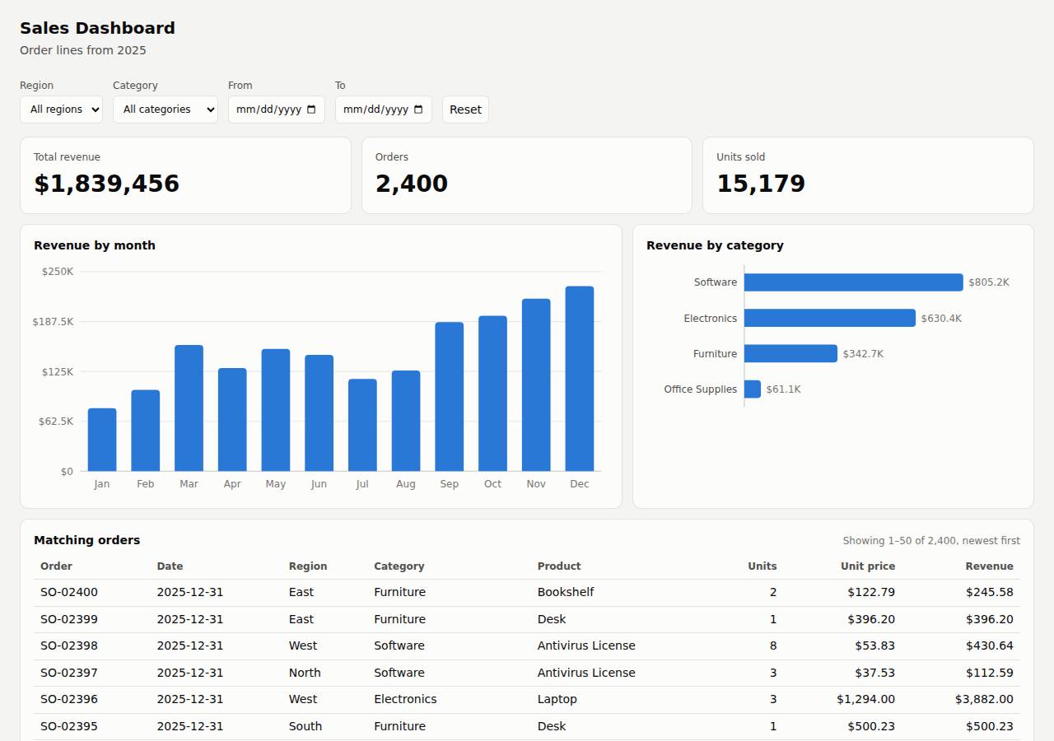Click the unit price cell $53.83
Image resolution: width=1054 pixels, height=741 pixels.
(875, 645)
